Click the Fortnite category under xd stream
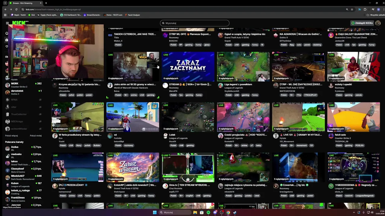The width and height of the screenshot is (385, 216). click(118, 138)
